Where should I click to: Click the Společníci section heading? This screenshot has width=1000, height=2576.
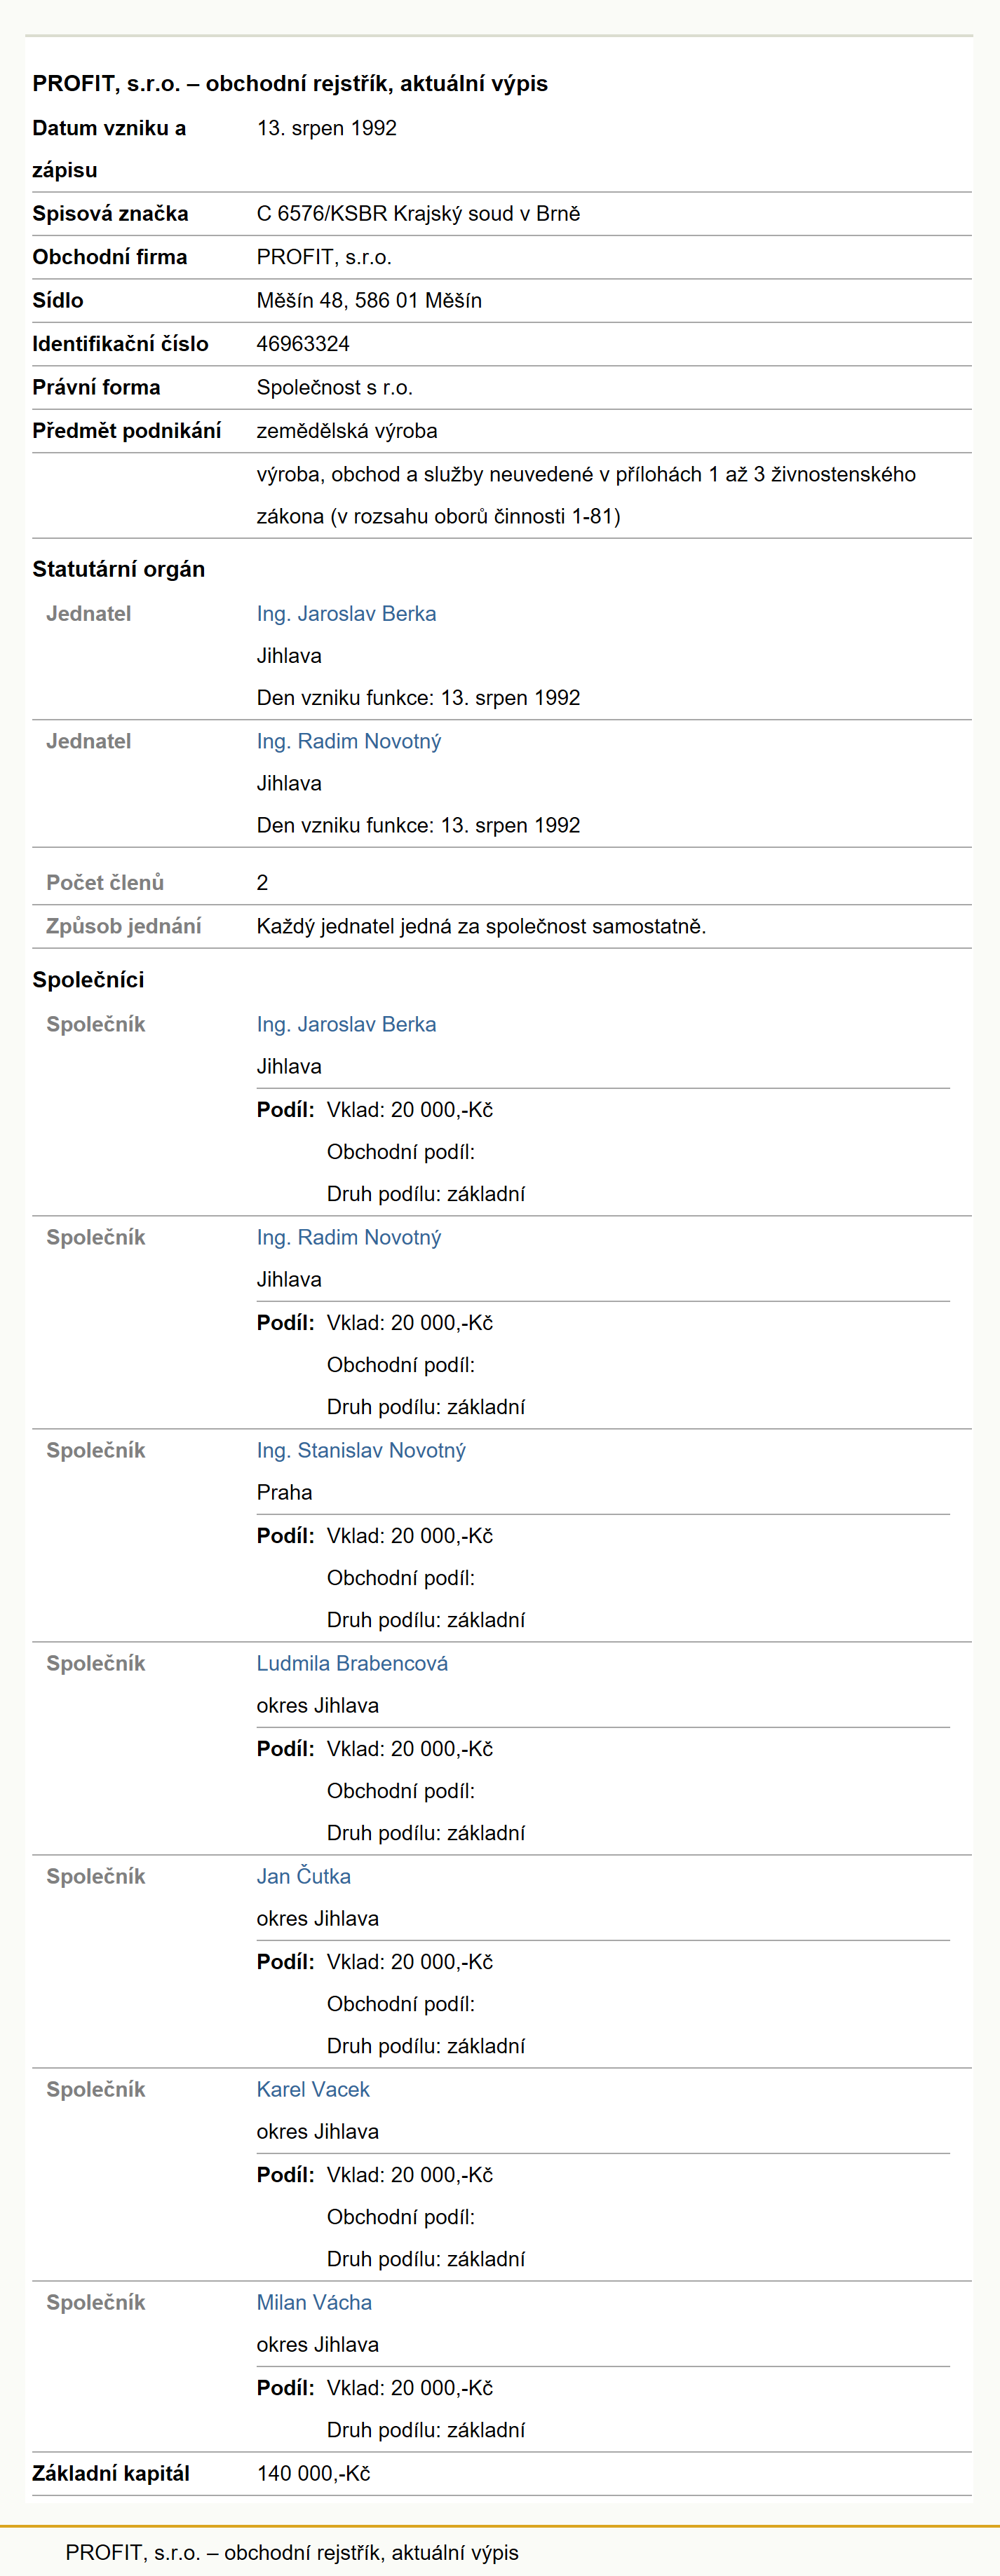point(88,979)
